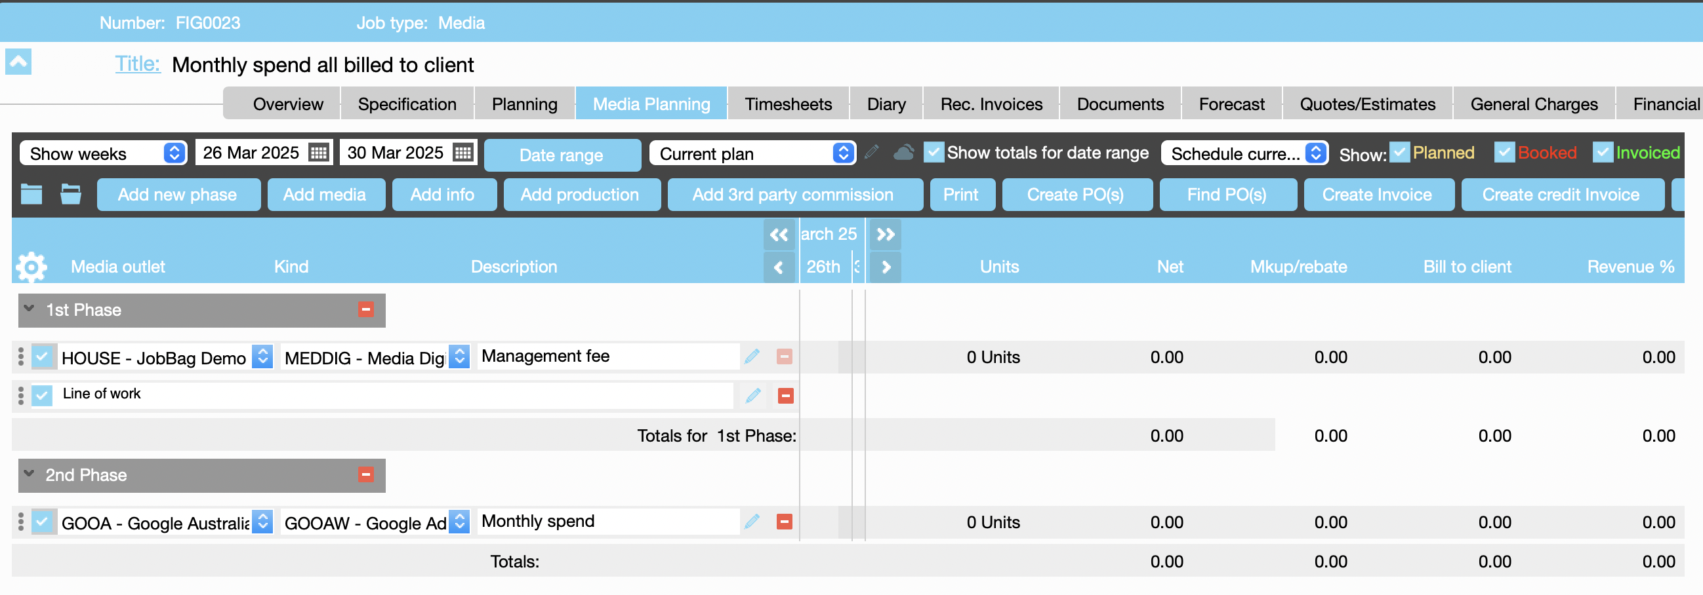Remove 2nd Phase with red minus icon
This screenshot has width=1703, height=595.
point(366,475)
